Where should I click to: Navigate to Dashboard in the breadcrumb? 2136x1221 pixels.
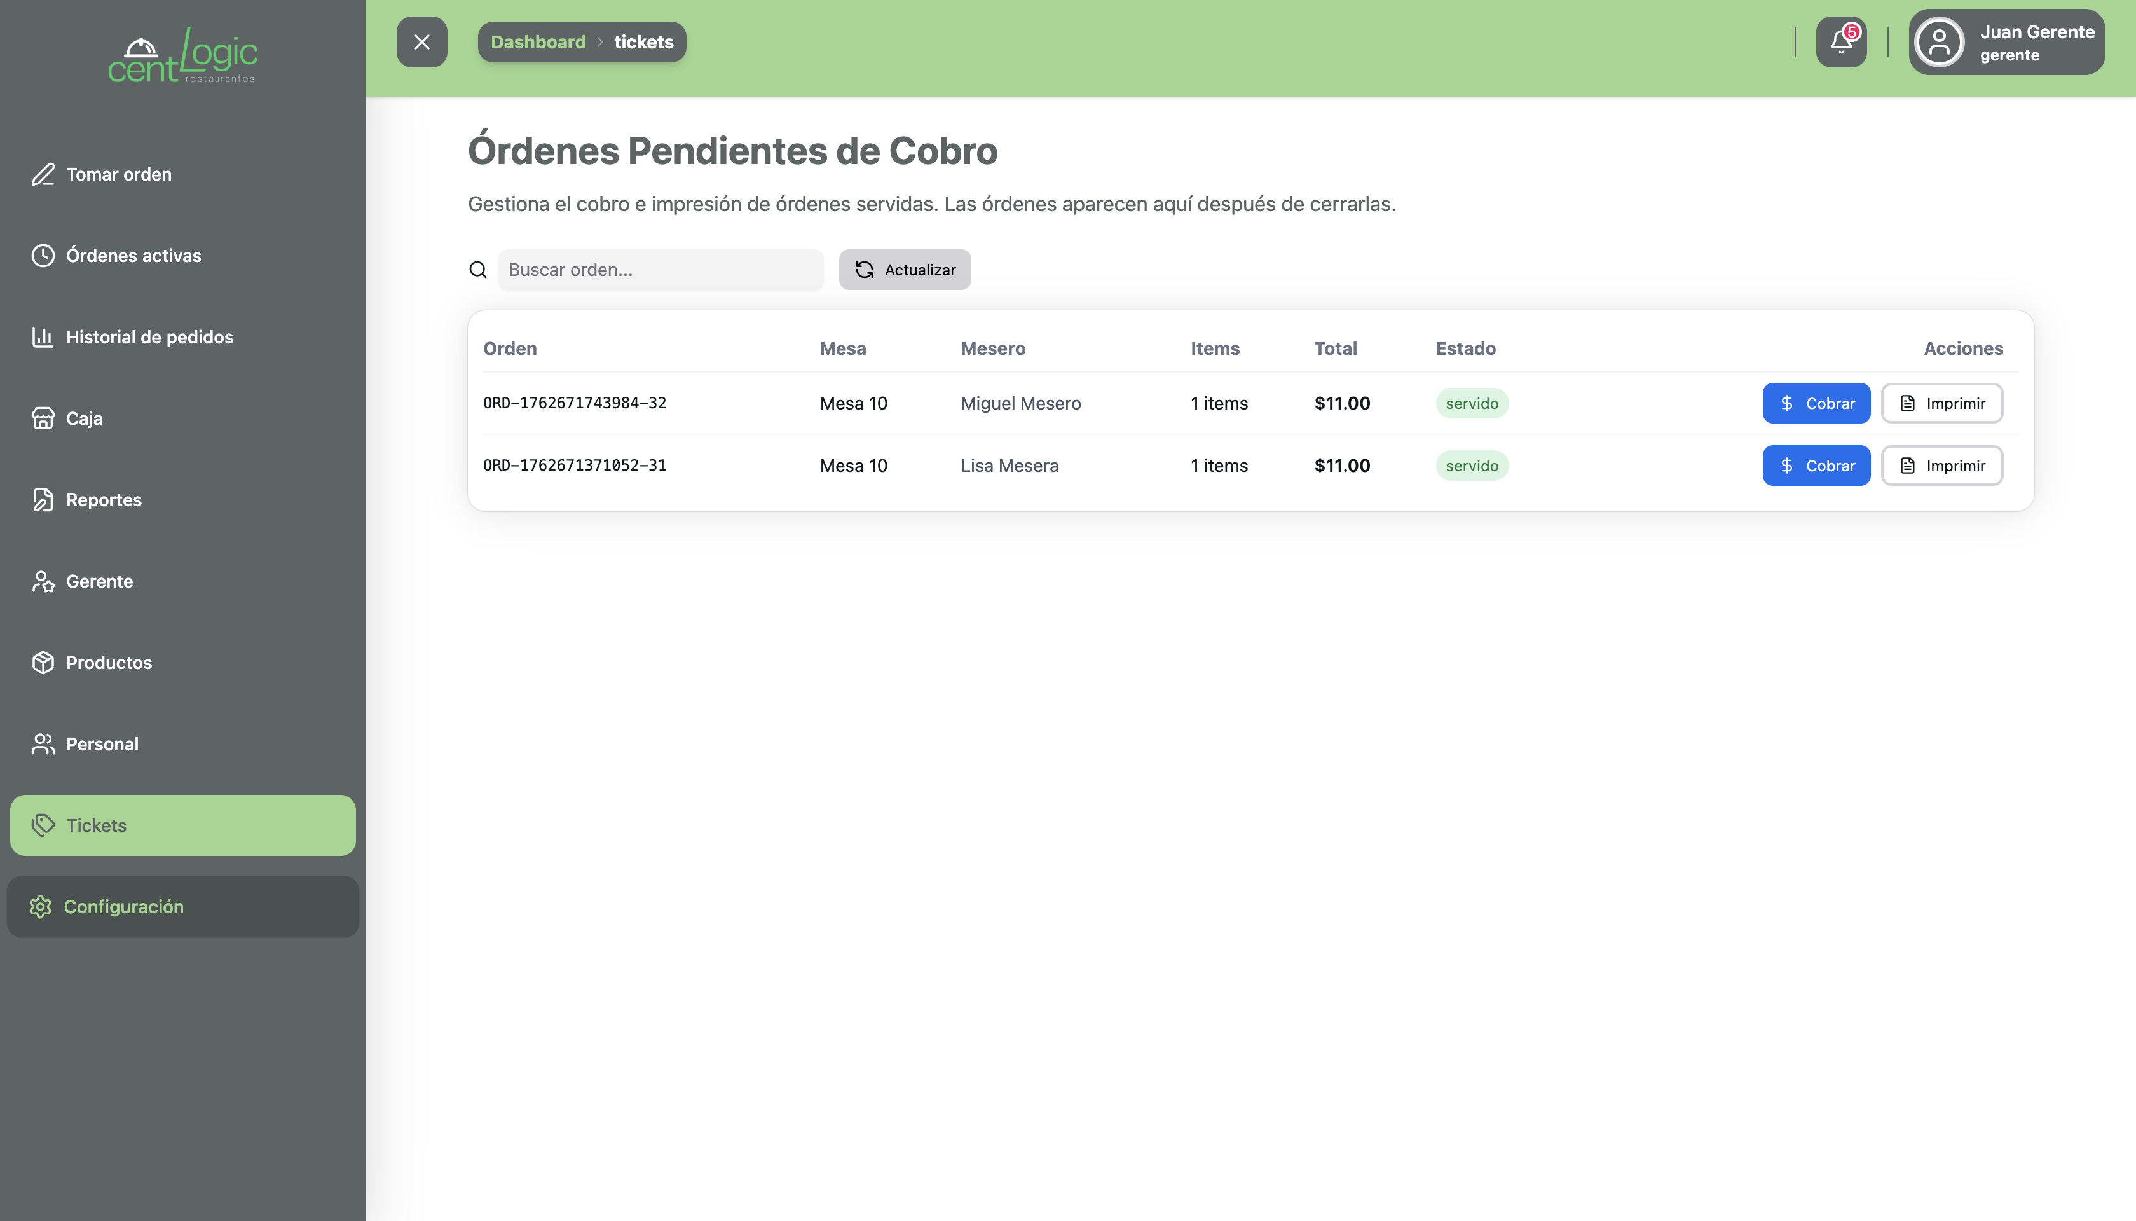(538, 42)
